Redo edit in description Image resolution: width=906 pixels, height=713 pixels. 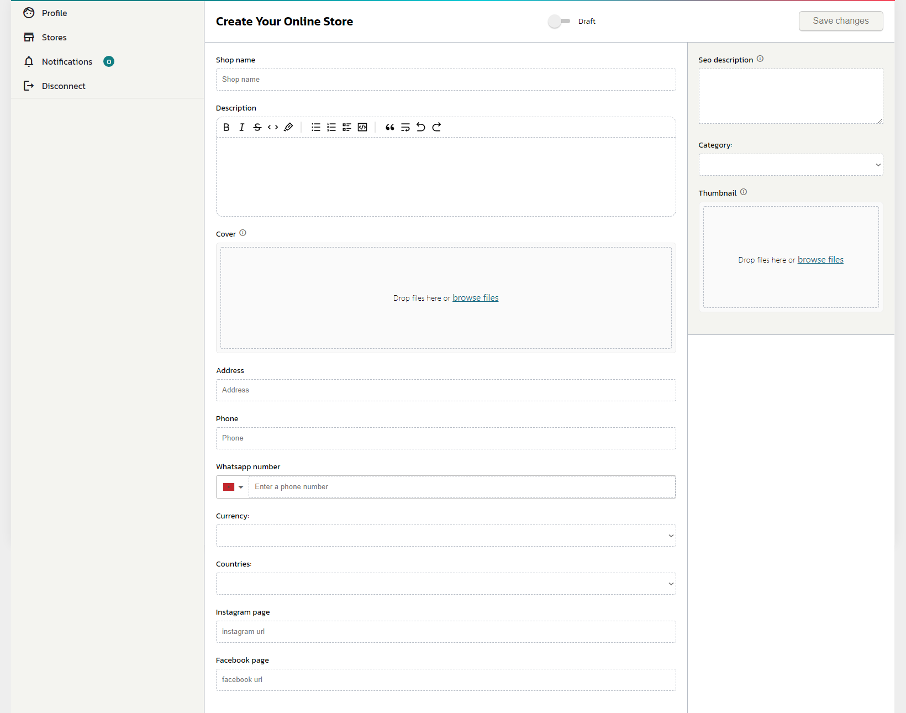click(436, 127)
